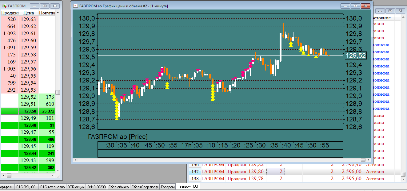Click the Состояние column header in orders table
407x191 pixels.
point(381,18)
